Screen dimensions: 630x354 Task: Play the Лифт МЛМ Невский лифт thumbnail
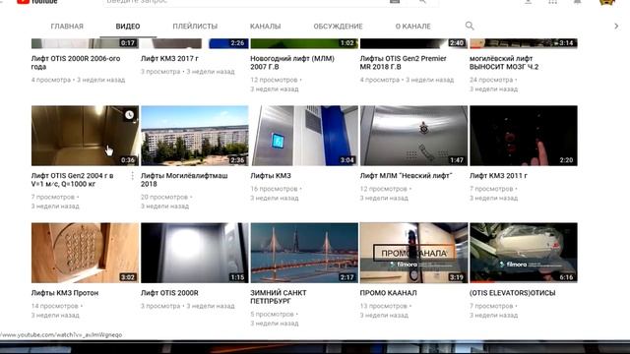[413, 136]
